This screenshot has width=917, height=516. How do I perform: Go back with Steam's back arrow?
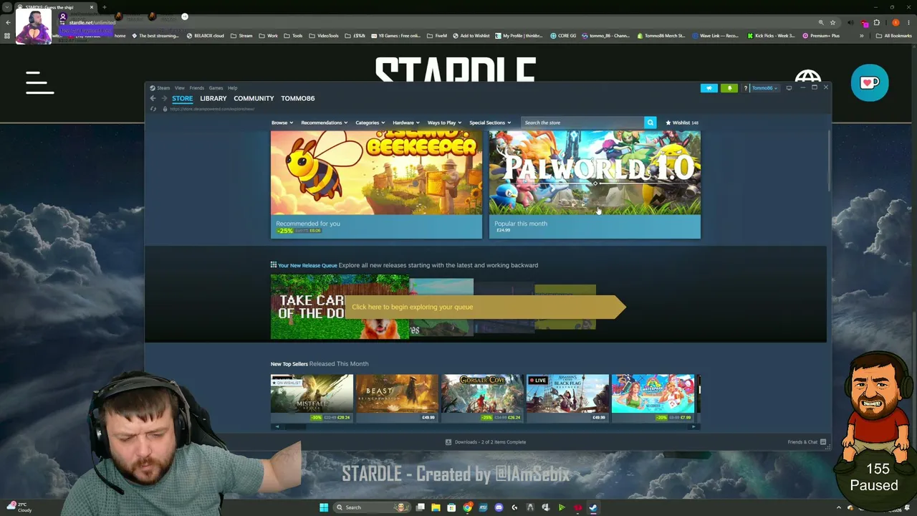[x=153, y=98]
